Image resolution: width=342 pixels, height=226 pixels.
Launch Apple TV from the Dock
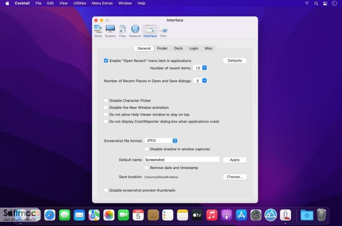tap(197, 215)
